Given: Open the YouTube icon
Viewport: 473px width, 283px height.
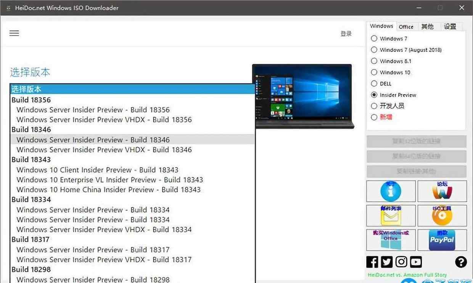Looking at the screenshot, I should coord(416,262).
